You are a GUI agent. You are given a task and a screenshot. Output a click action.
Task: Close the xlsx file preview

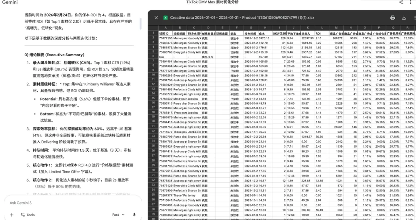pos(156,18)
